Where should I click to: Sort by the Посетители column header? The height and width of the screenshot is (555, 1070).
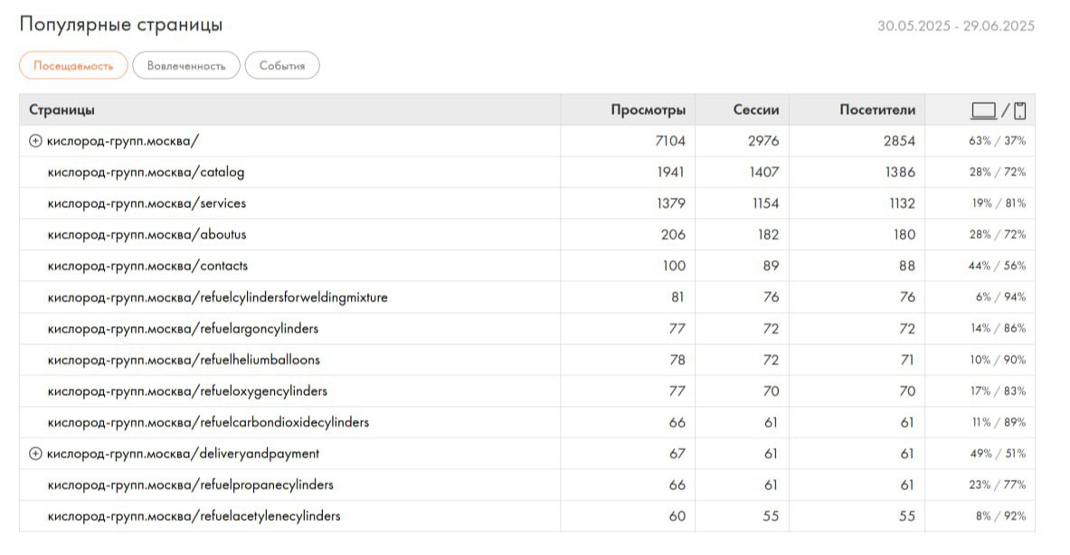pos(877,110)
